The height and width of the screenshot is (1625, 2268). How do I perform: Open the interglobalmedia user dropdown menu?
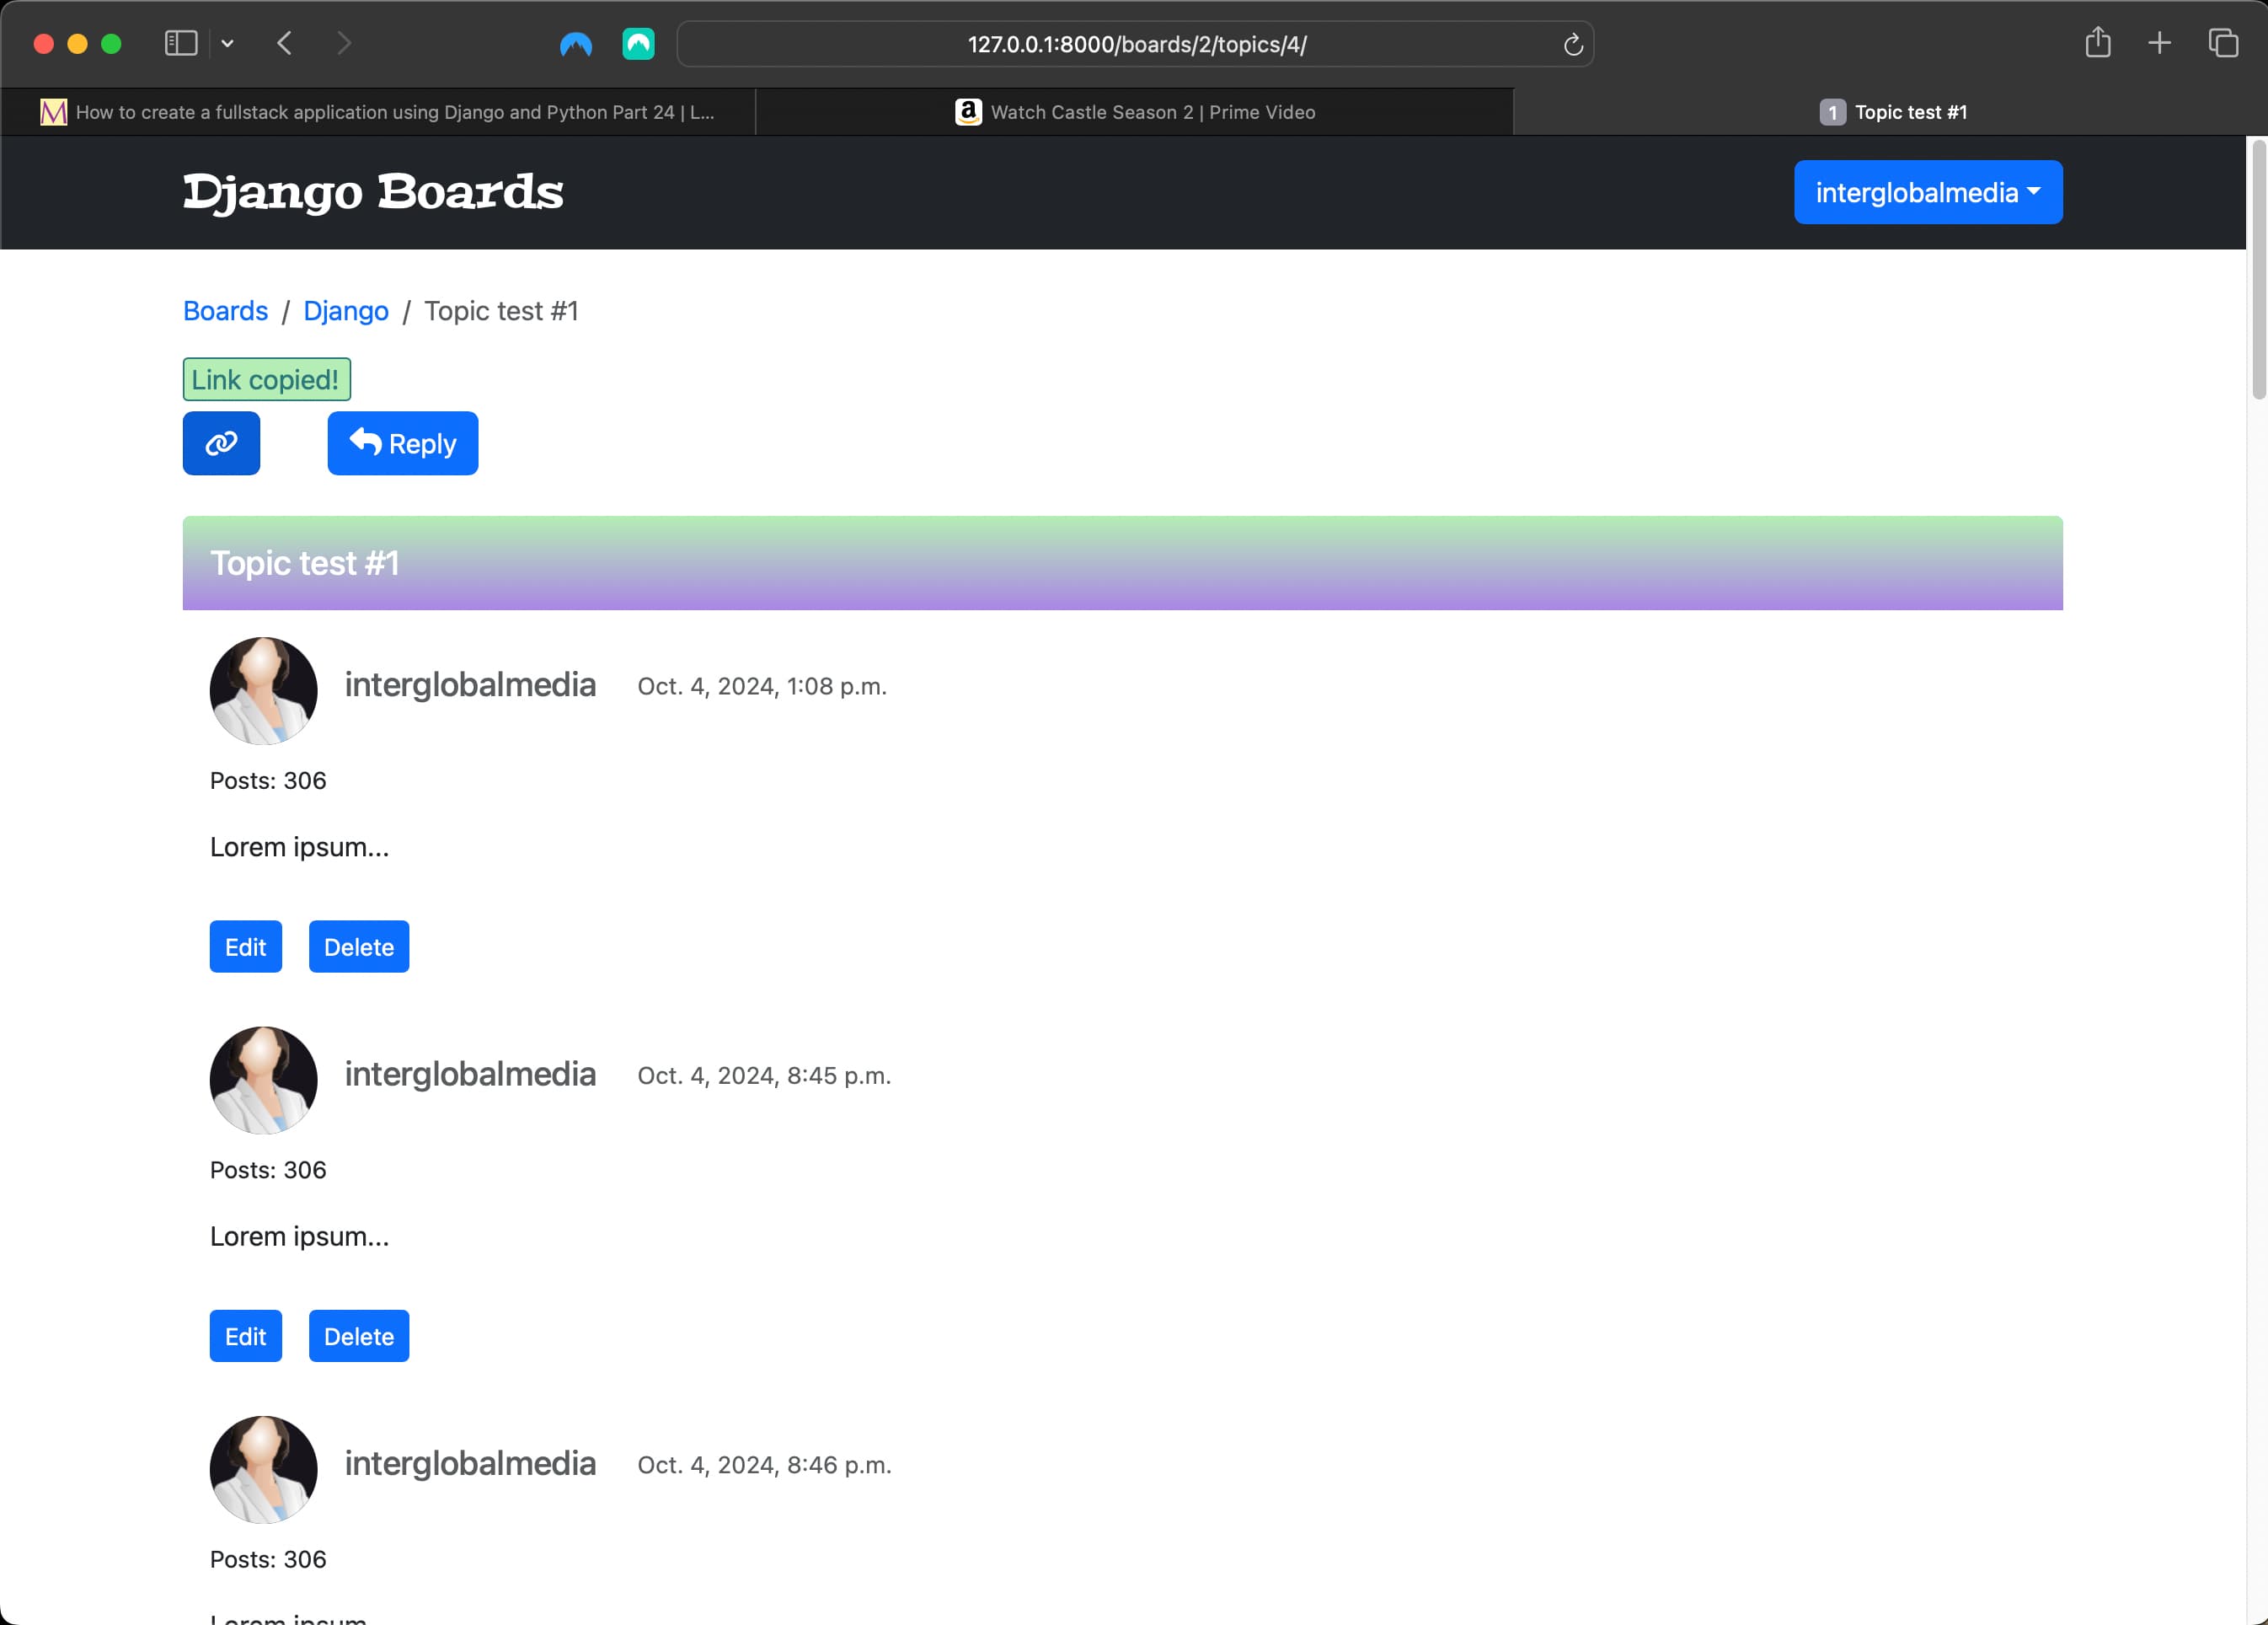click(x=1928, y=192)
